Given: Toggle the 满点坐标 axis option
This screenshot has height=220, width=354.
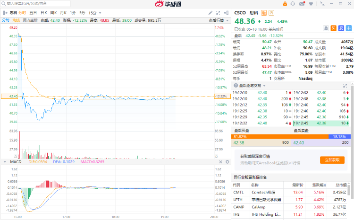Looking at the screenshot, I should point(30,20).
